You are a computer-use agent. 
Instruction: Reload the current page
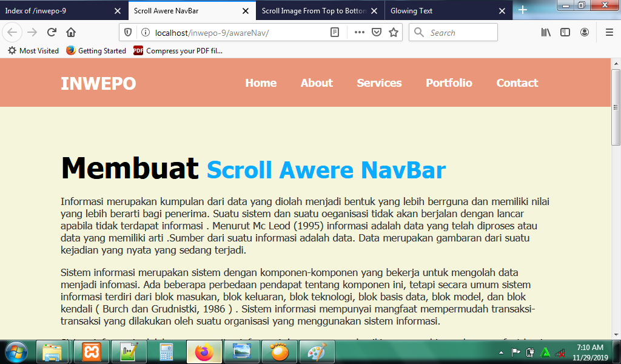52,32
